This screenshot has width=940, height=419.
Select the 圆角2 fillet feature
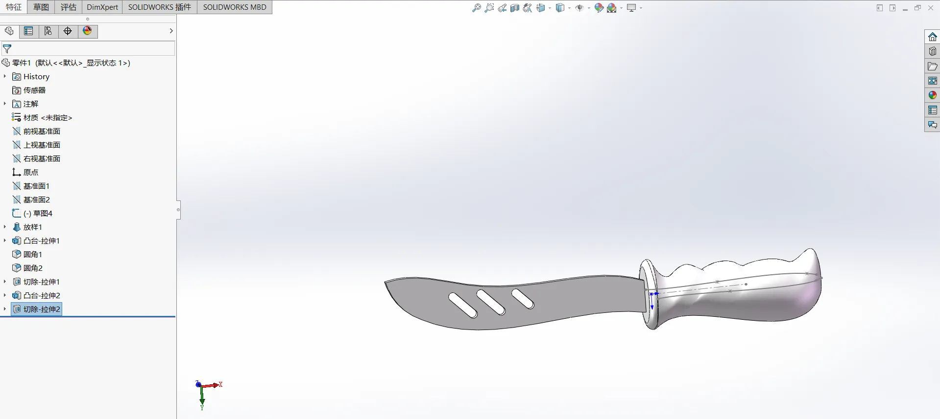(x=27, y=268)
